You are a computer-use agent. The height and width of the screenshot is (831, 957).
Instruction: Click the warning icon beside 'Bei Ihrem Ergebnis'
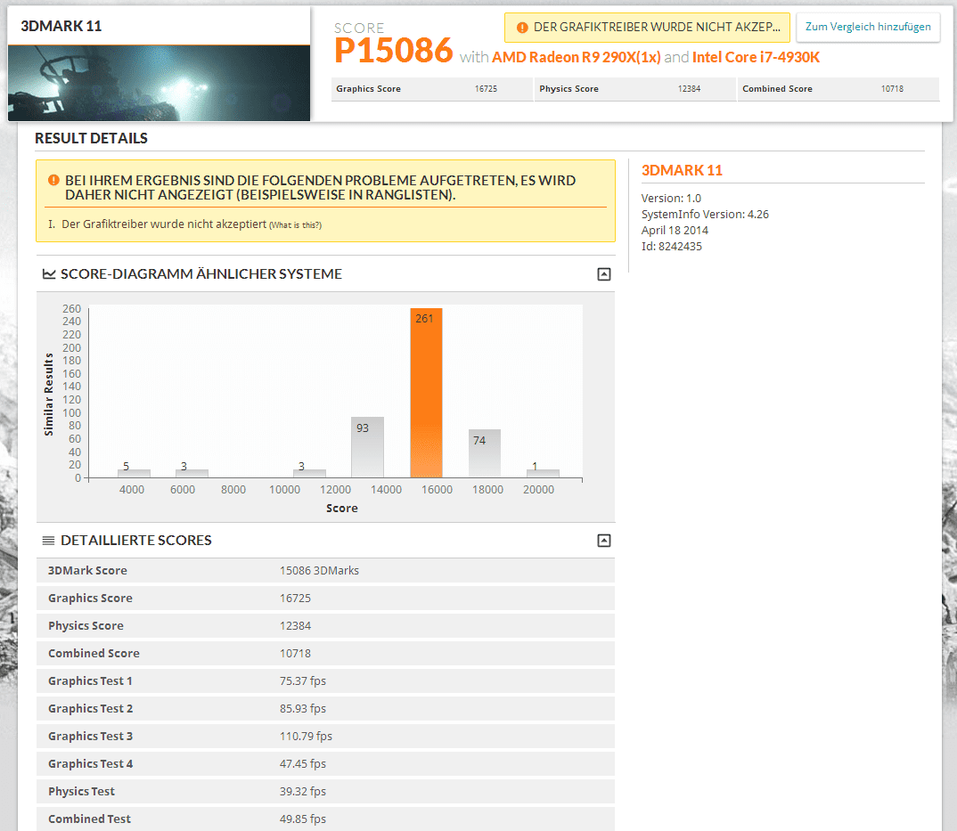pyautogui.click(x=53, y=180)
